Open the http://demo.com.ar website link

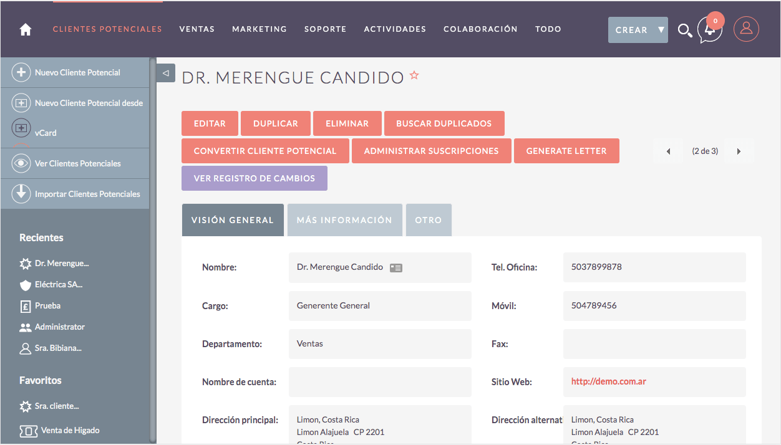click(608, 381)
